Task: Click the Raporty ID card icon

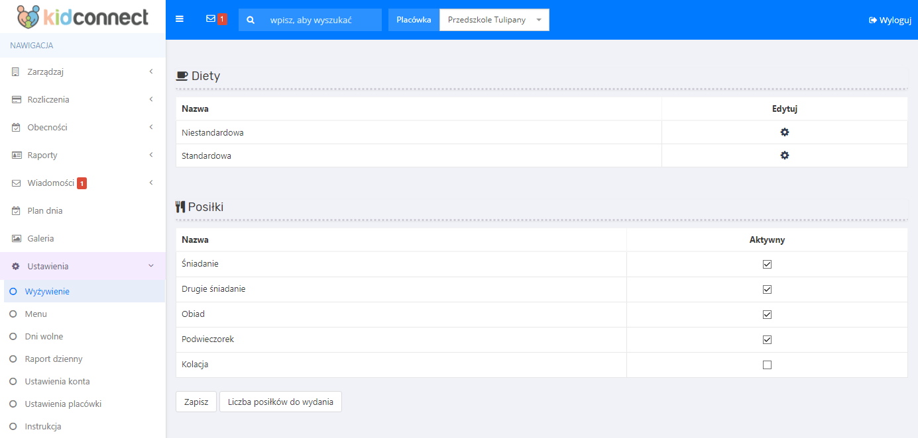Action: point(16,155)
